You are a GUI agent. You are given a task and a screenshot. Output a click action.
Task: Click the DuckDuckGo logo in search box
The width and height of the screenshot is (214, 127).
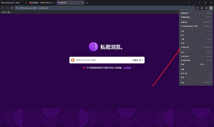(73, 60)
